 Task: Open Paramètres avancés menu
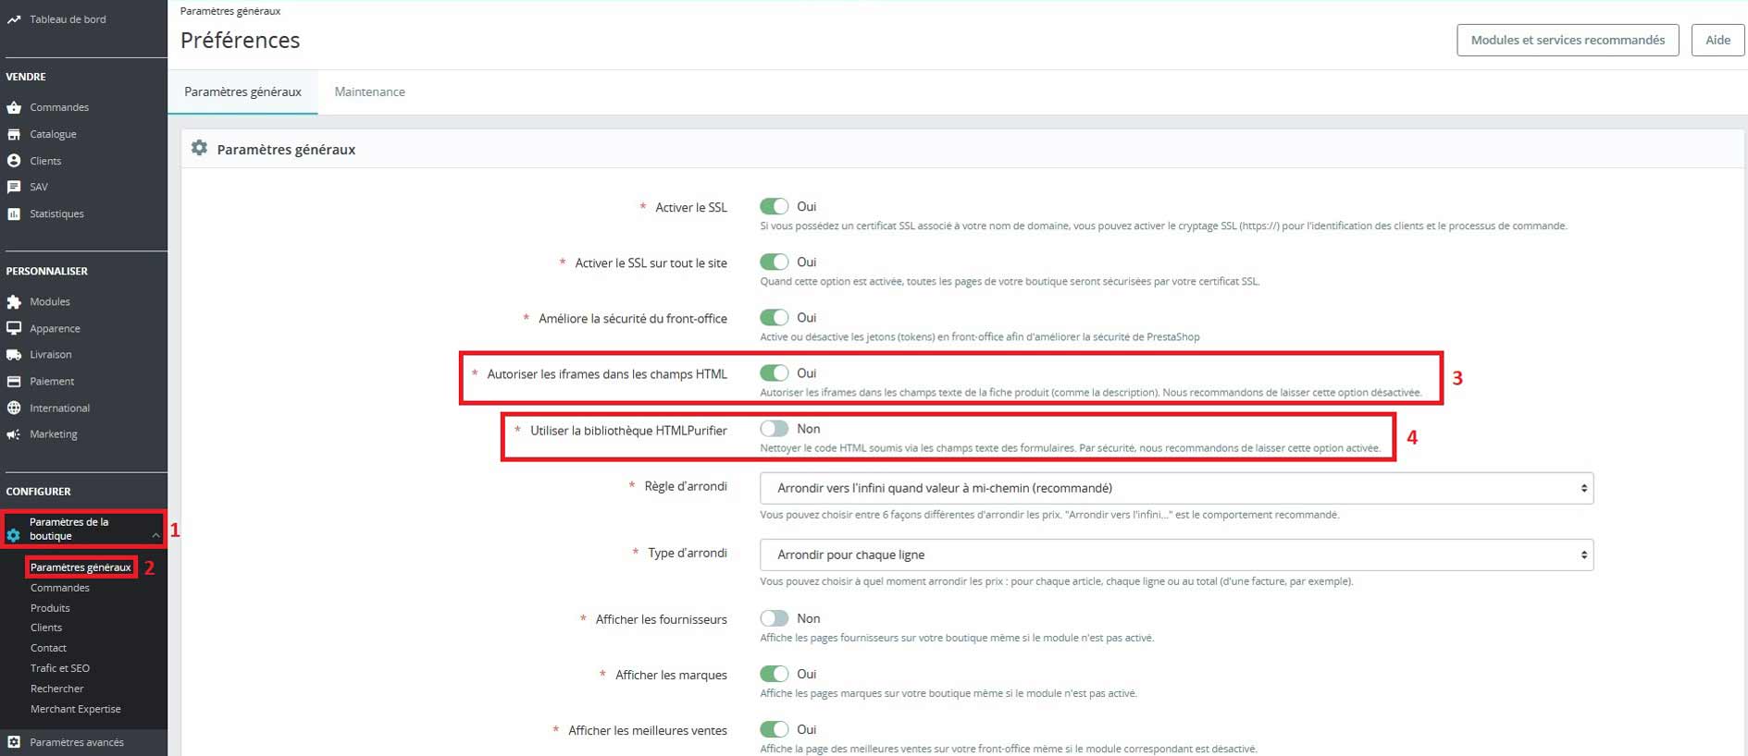click(x=77, y=742)
